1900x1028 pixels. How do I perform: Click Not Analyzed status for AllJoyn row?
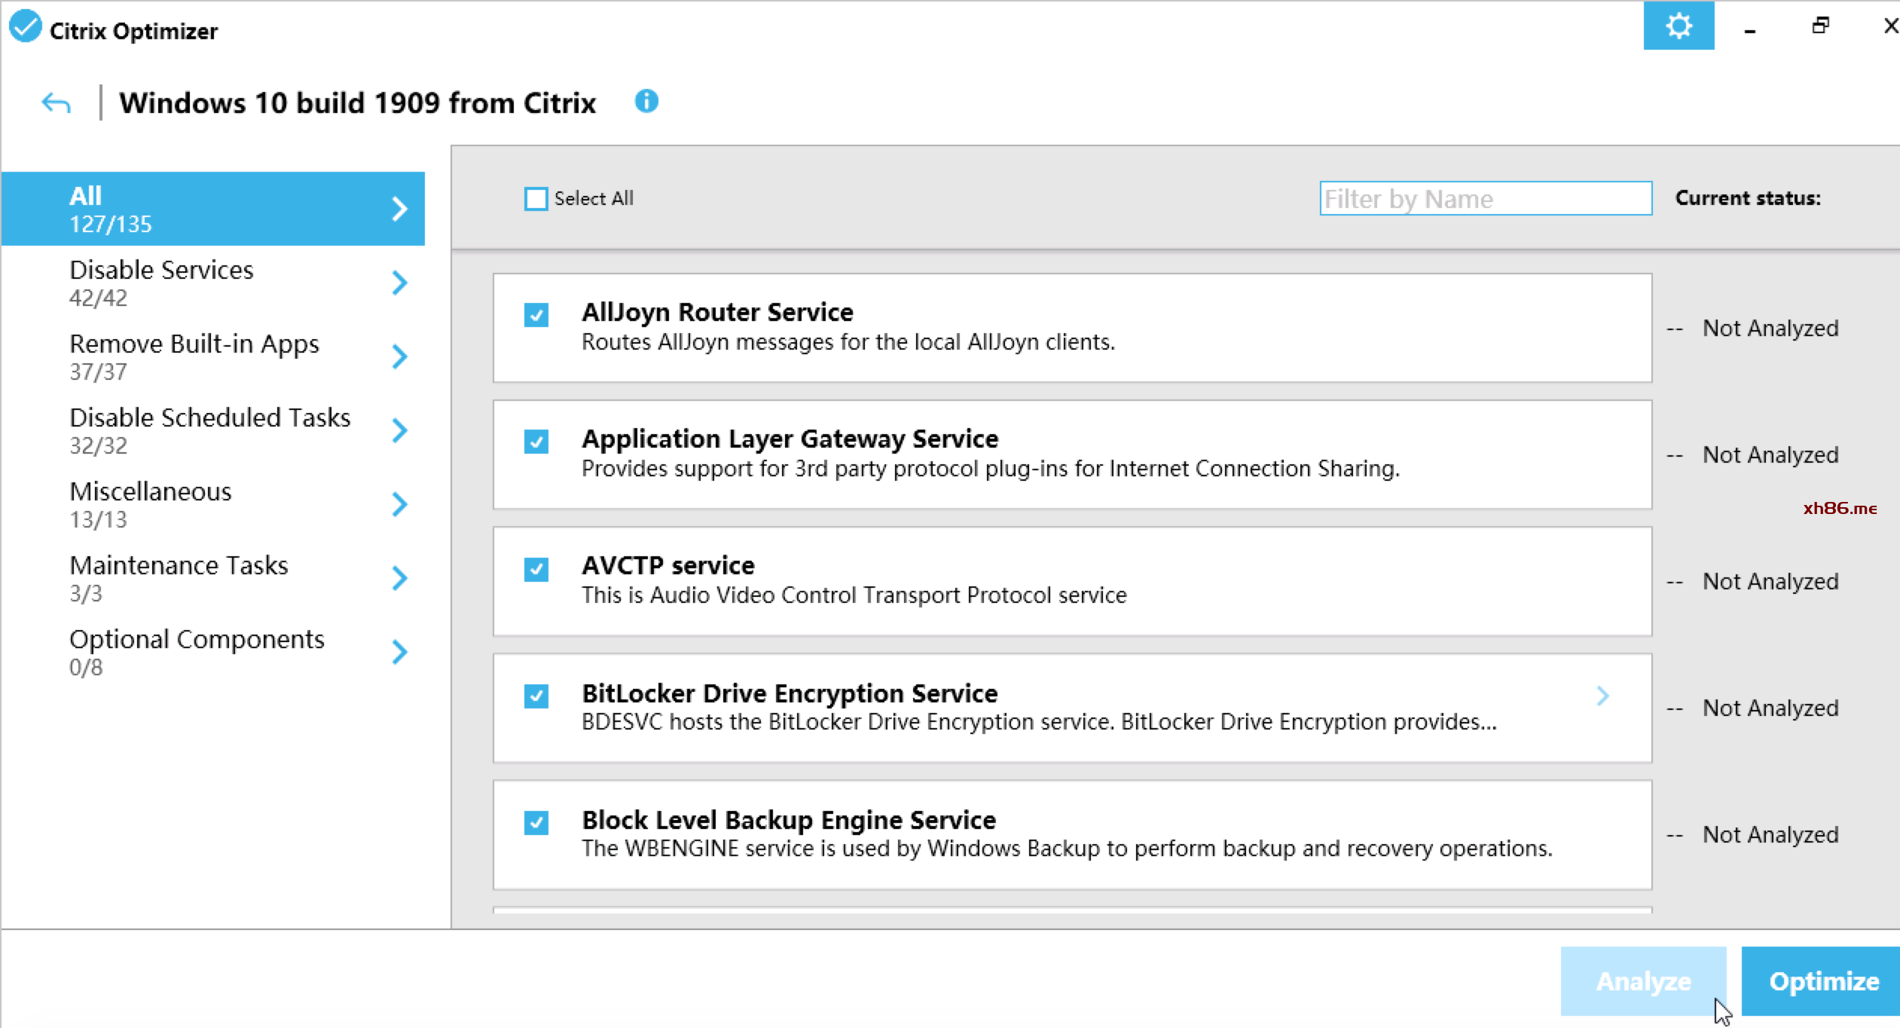click(x=1770, y=329)
